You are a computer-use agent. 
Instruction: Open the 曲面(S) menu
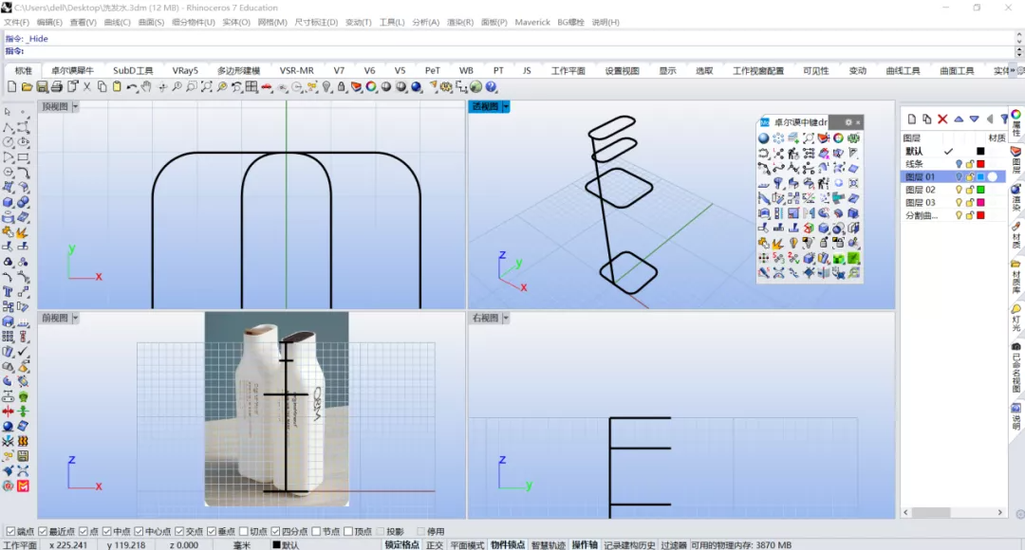point(151,22)
